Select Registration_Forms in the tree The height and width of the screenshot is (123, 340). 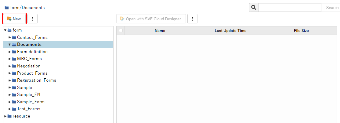click(x=37, y=80)
